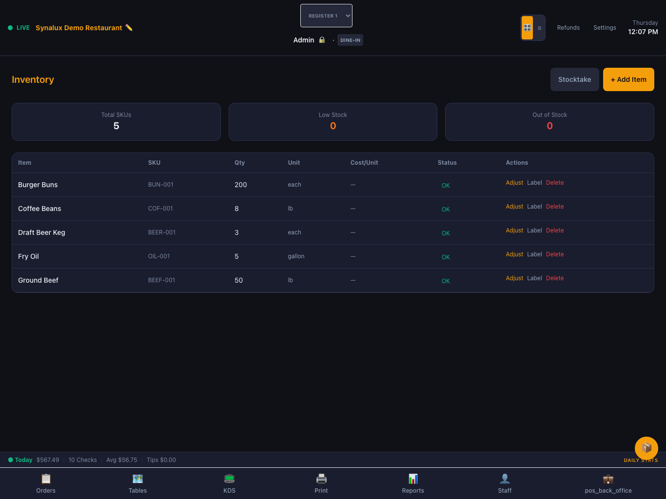Delete the Ground Beef item
The height and width of the screenshot is (499, 666).
pos(555,278)
